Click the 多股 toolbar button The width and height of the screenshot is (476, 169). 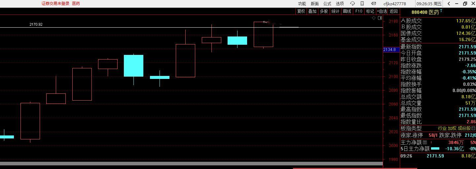324,11
